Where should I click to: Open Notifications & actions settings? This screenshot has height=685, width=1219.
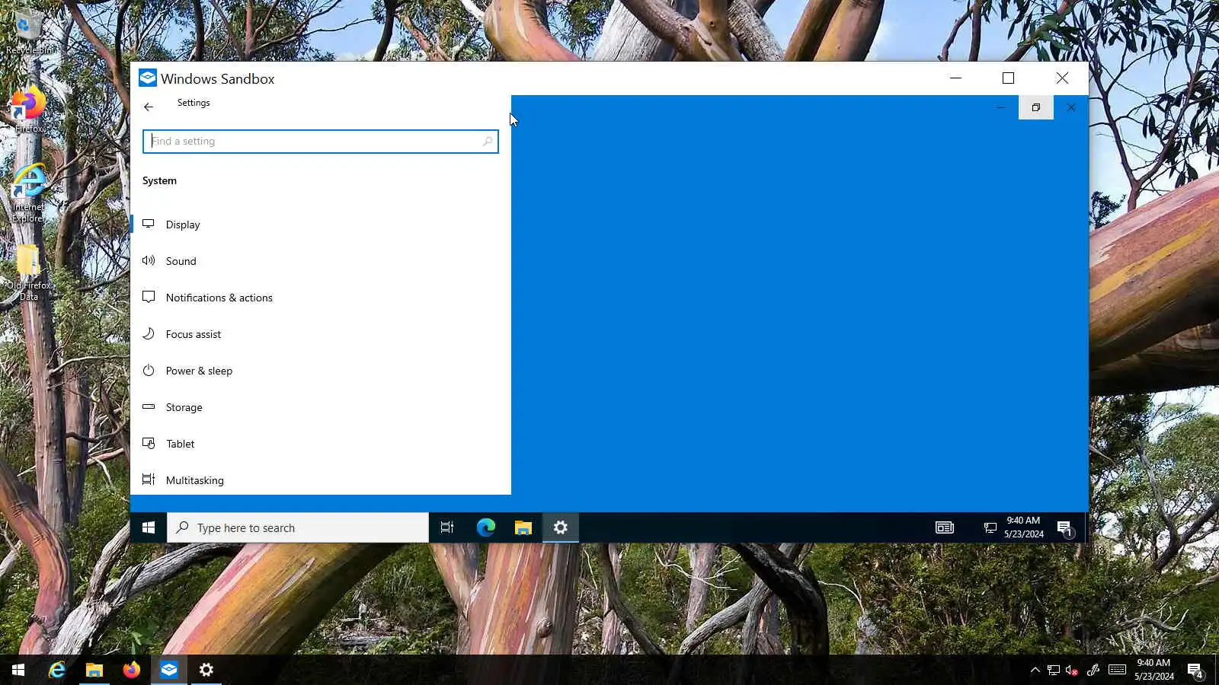(320, 298)
